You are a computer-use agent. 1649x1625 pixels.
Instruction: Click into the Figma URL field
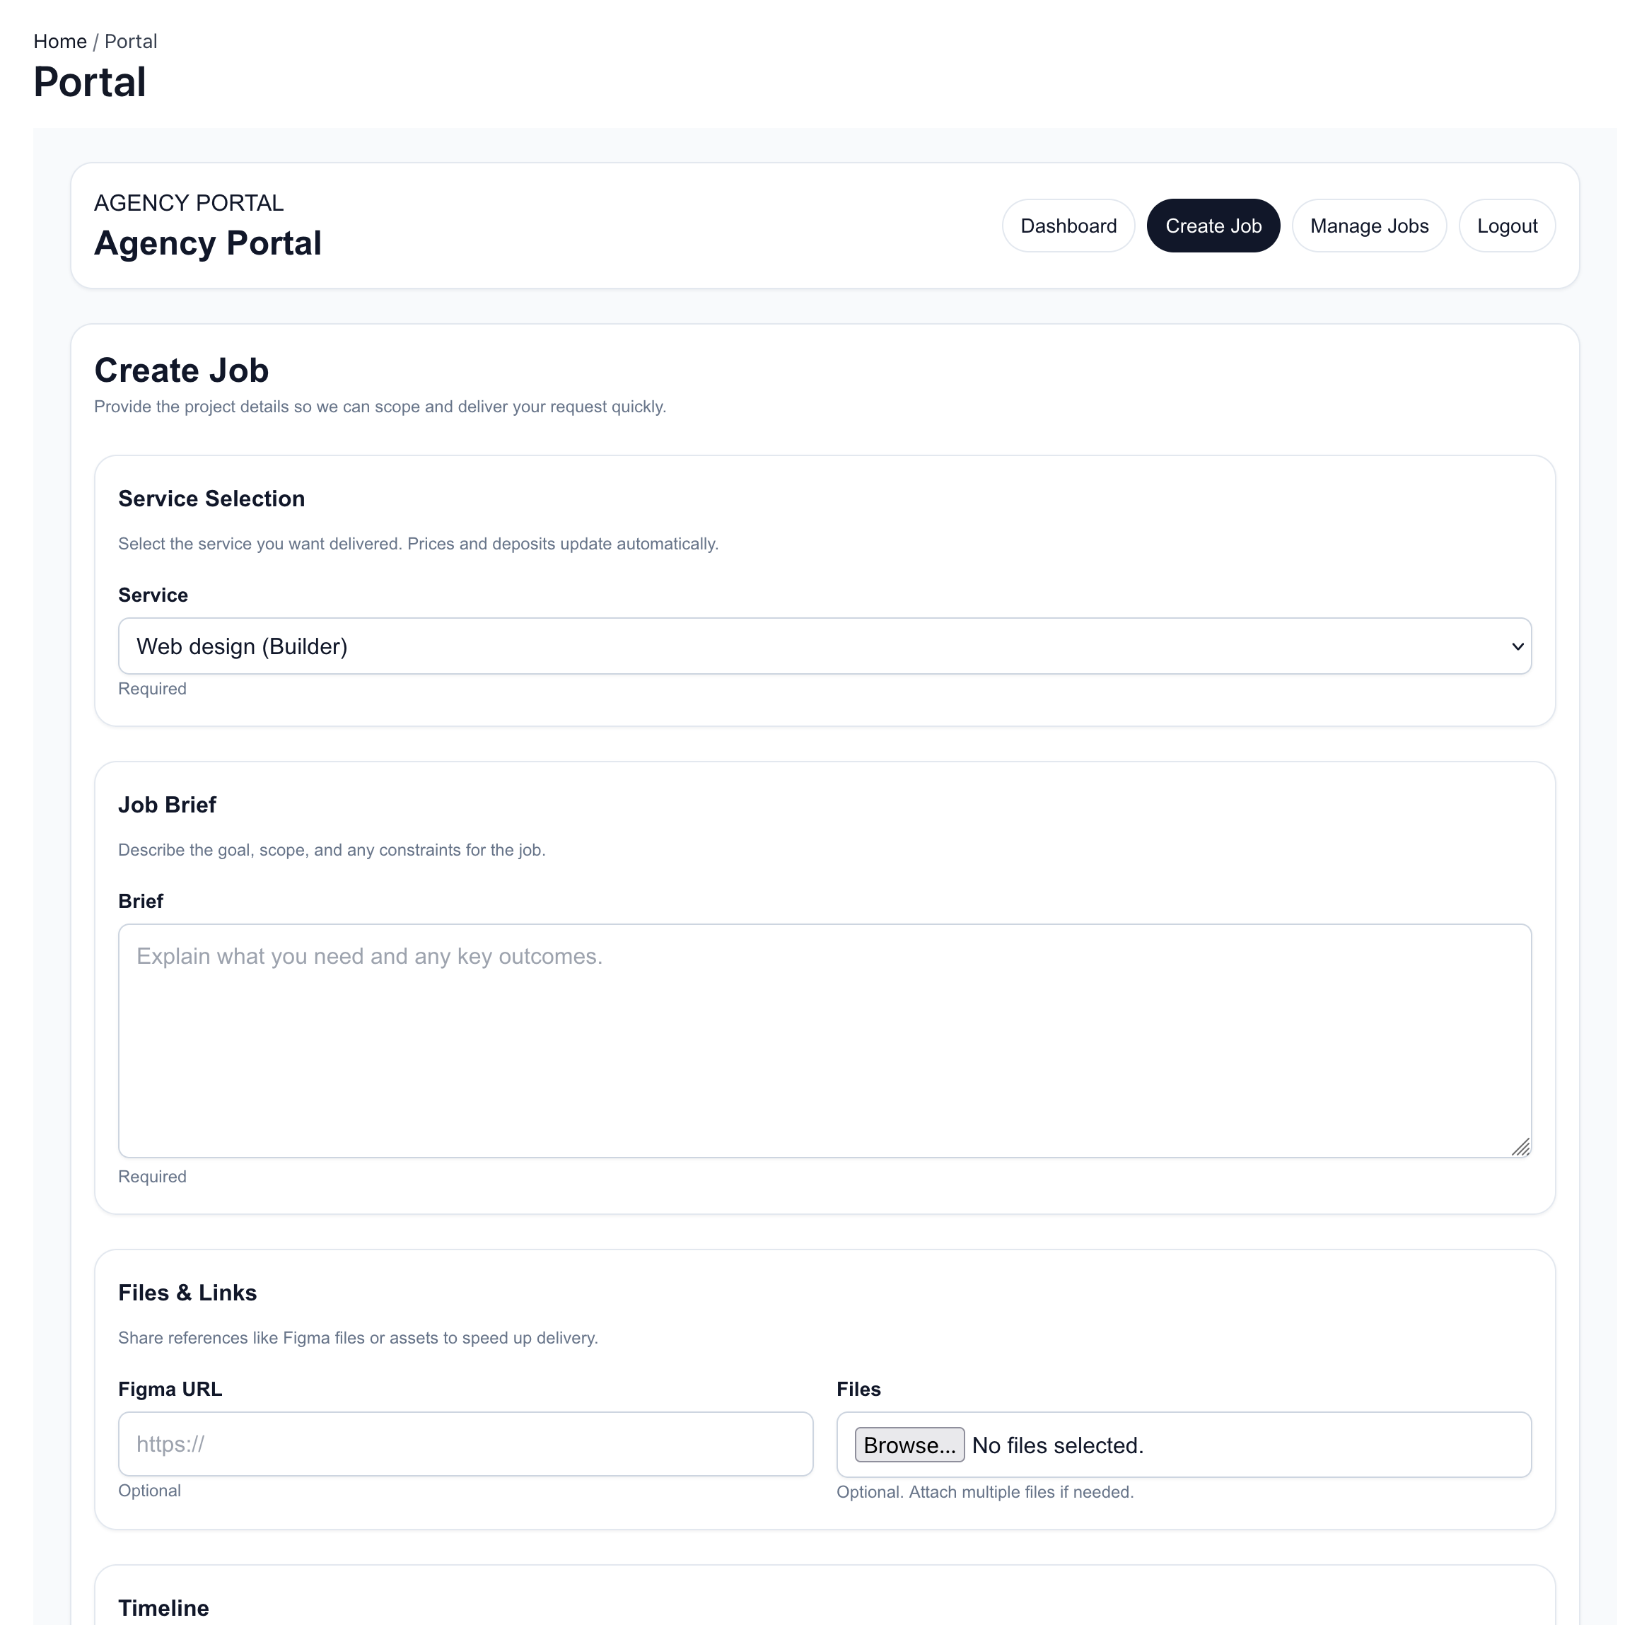[465, 1444]
